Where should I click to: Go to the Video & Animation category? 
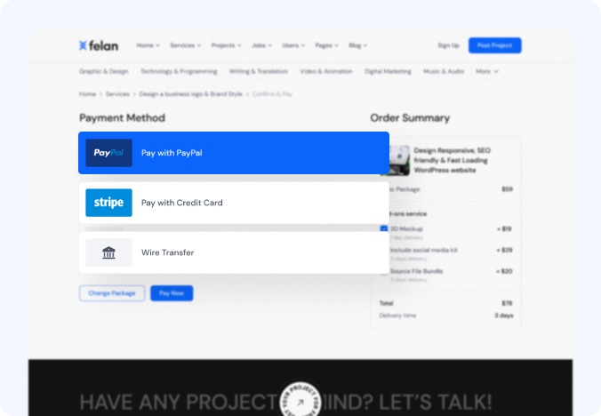[x=326, y=71]
